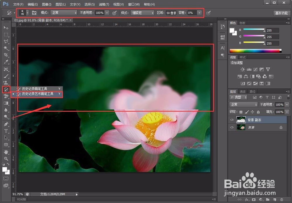This screenshot has width=292, height=203.
Task: Open the 时间轴 panel at the bottom
Action: pyautogui.click(x=21, y=199)
